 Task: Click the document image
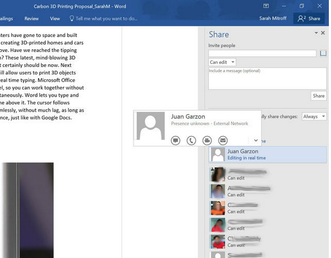click(27, 210)
